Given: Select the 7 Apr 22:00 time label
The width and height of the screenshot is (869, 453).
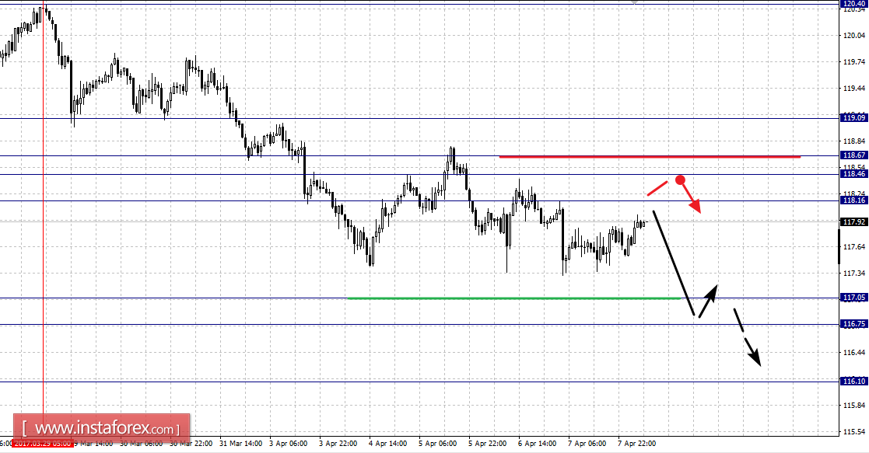Looking at the screenshot, I should click(637, 444).
